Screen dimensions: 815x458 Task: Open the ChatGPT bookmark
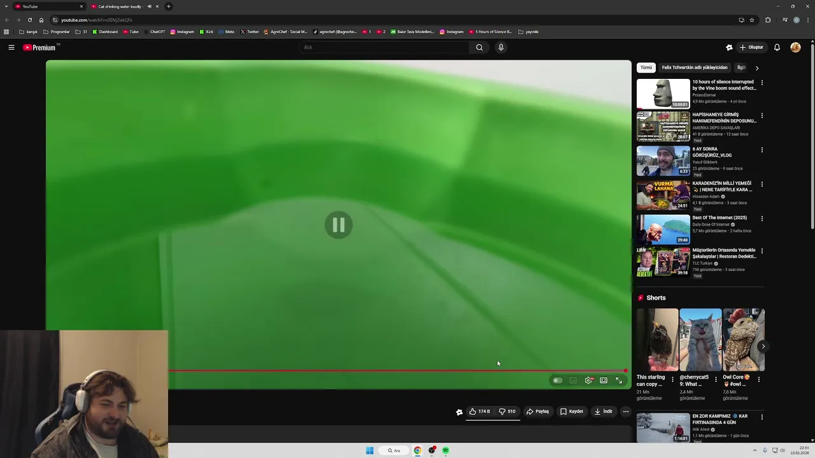coord(154,32)
